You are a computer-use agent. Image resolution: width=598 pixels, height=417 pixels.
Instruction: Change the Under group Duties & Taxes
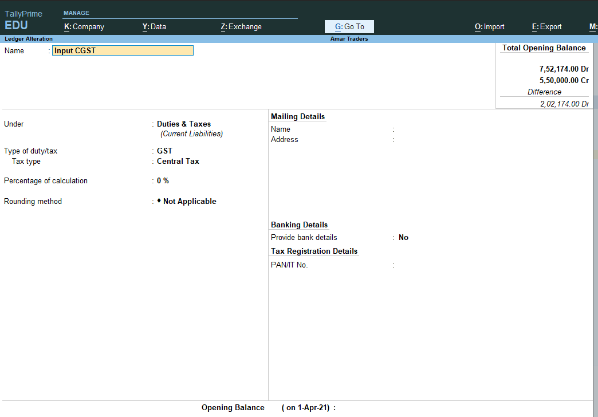[x=184, y=124]
